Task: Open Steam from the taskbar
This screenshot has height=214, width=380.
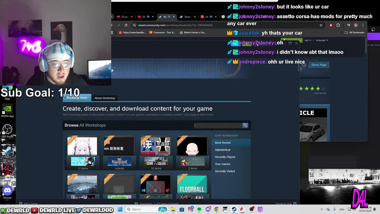Action: [234, 209]
